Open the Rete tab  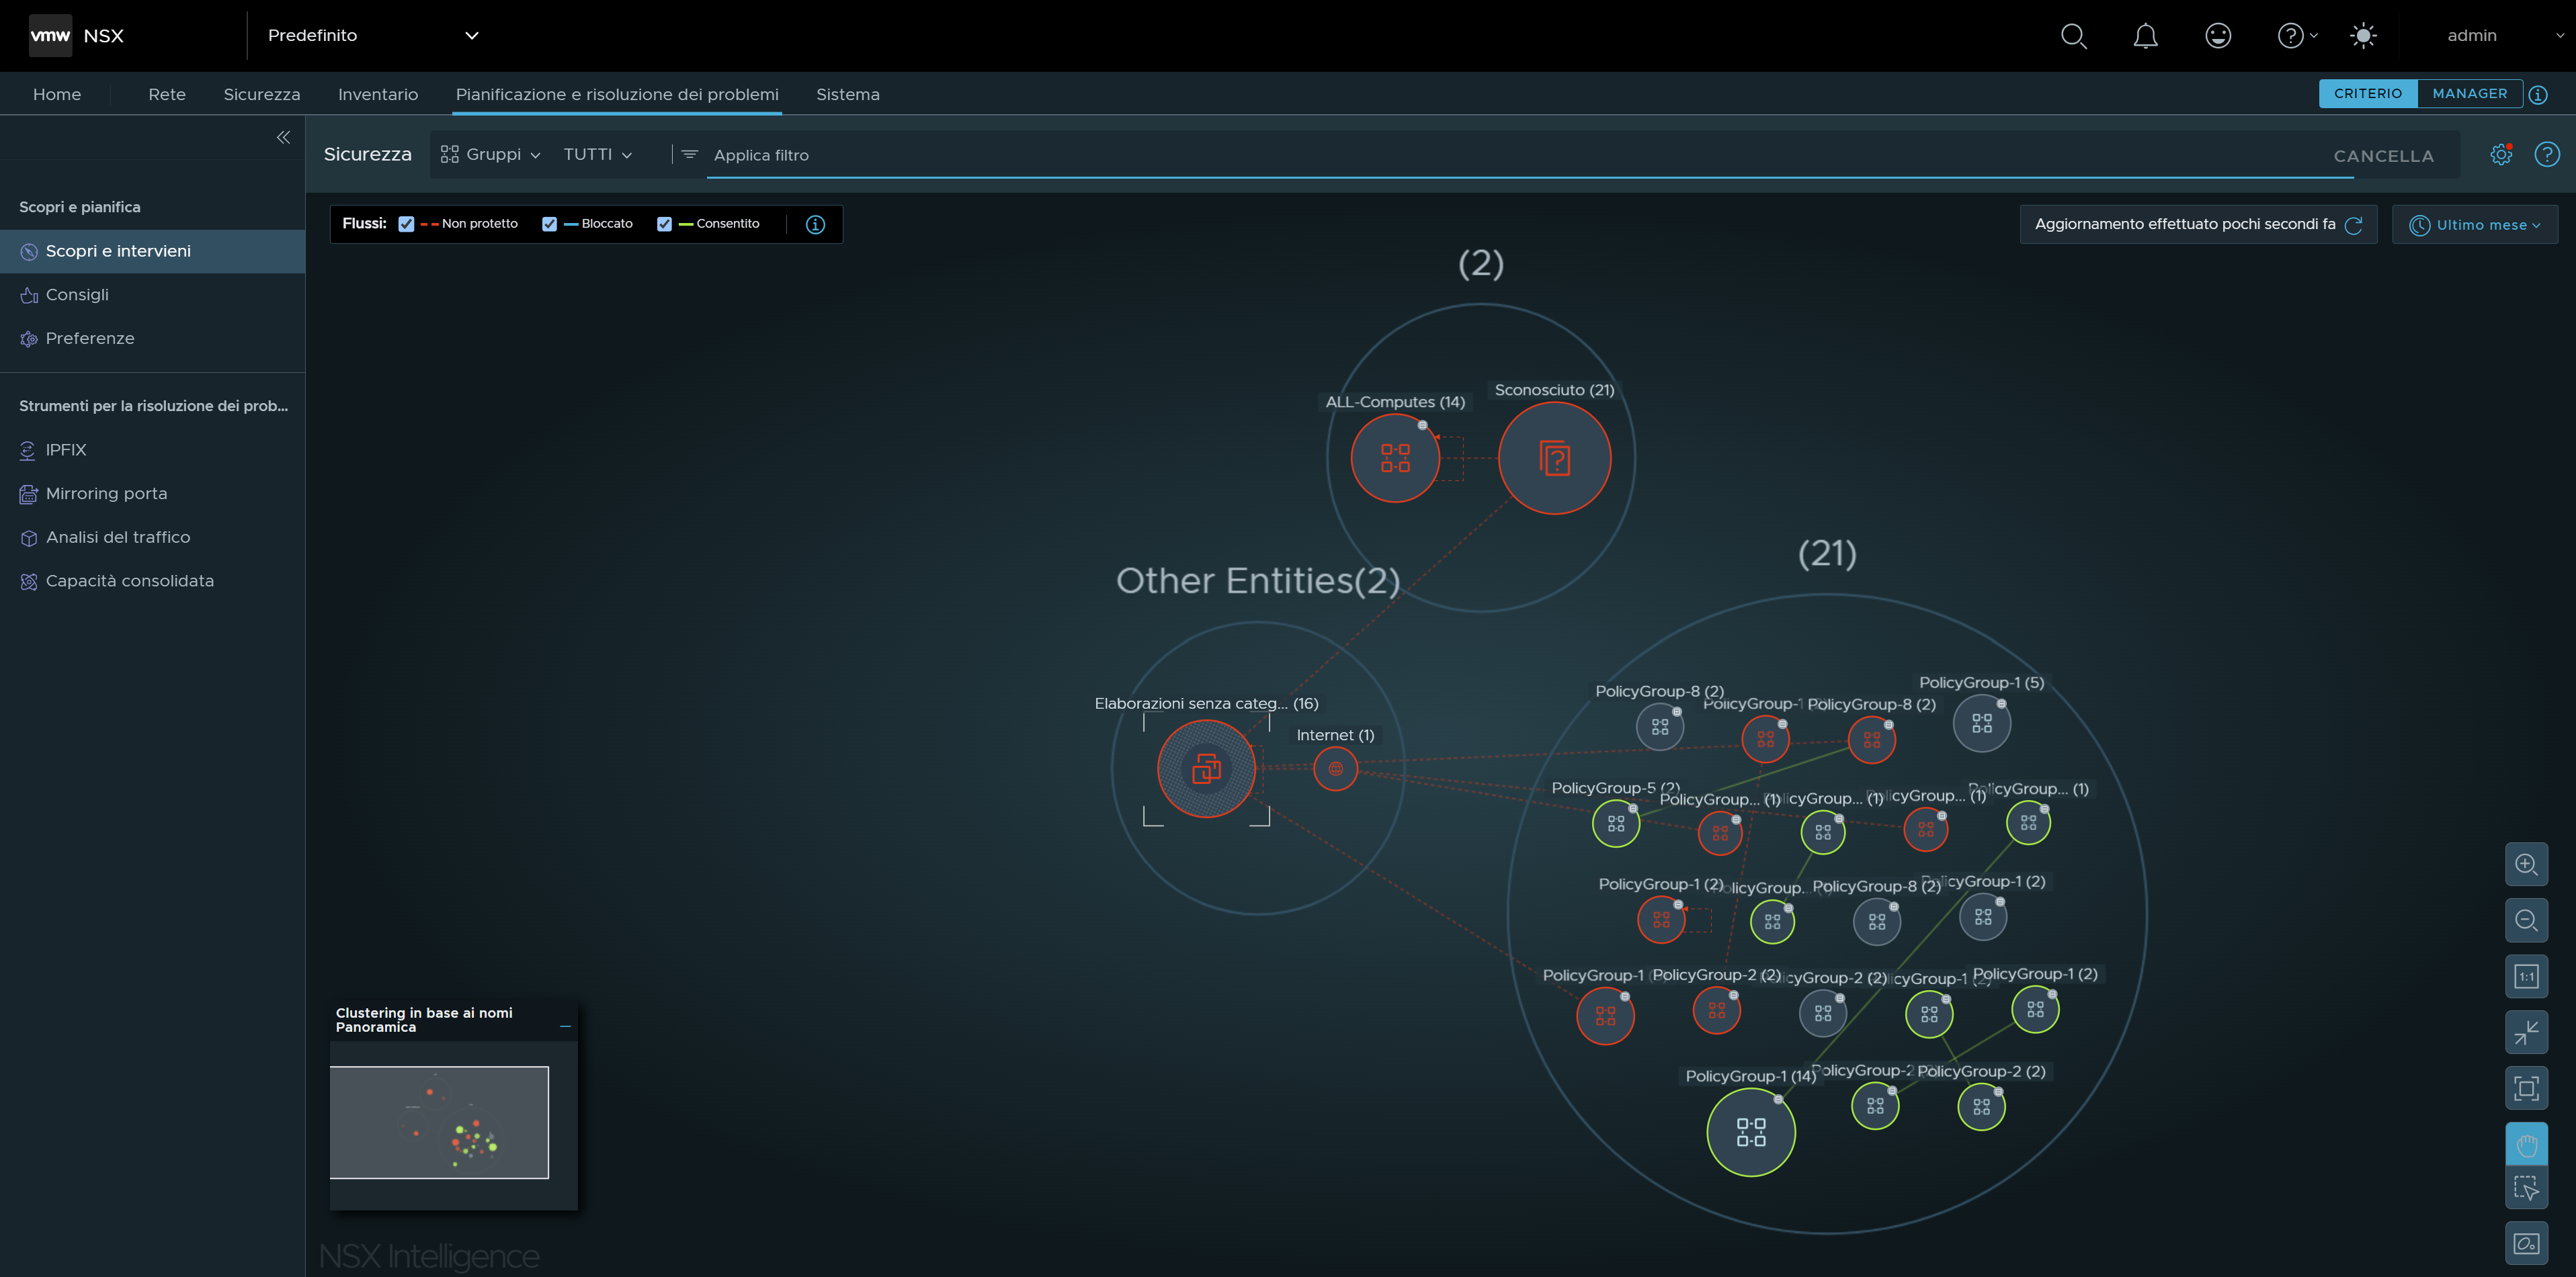167,94
